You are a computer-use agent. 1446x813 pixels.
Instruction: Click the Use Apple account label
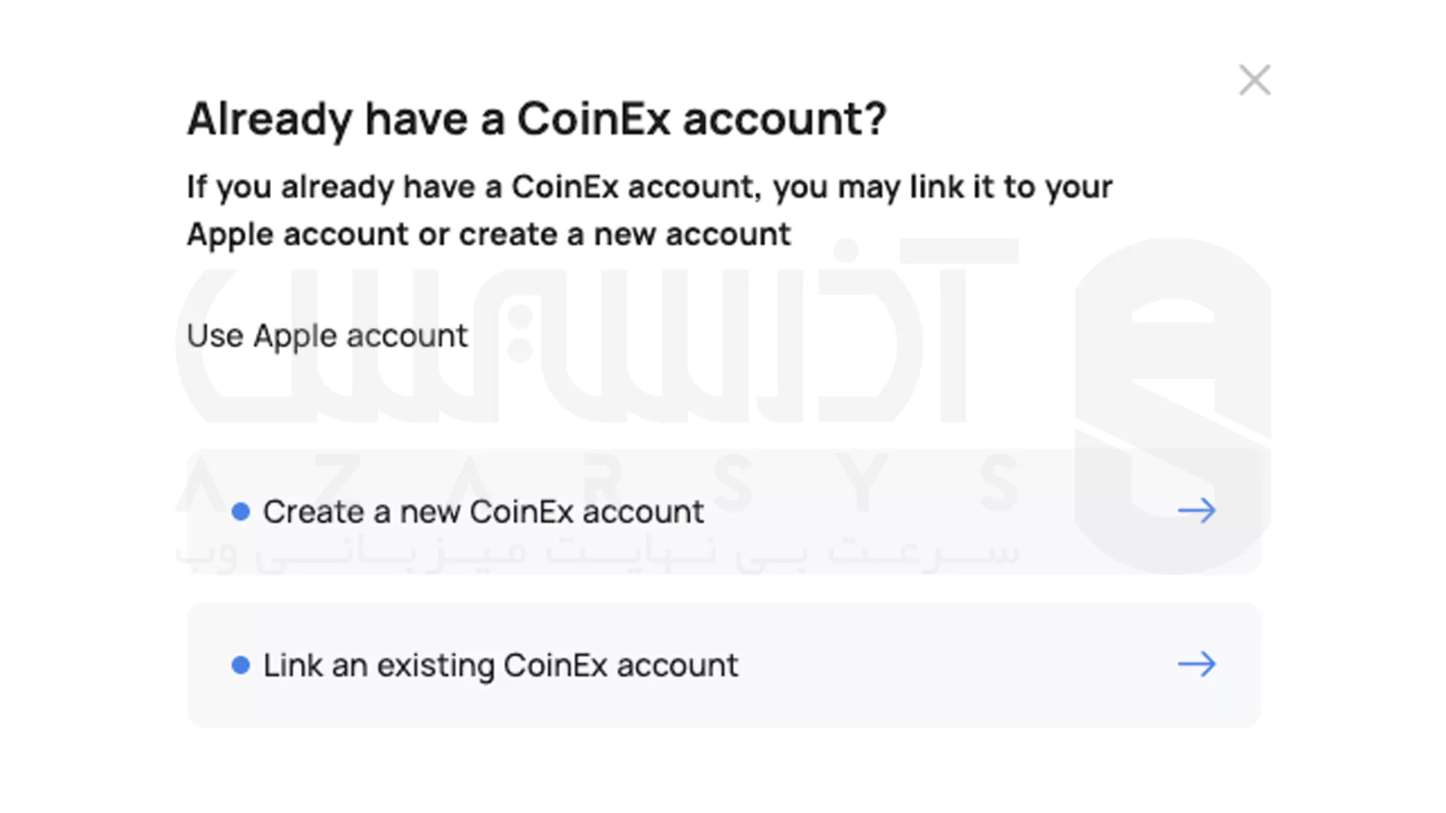point(327,336)
